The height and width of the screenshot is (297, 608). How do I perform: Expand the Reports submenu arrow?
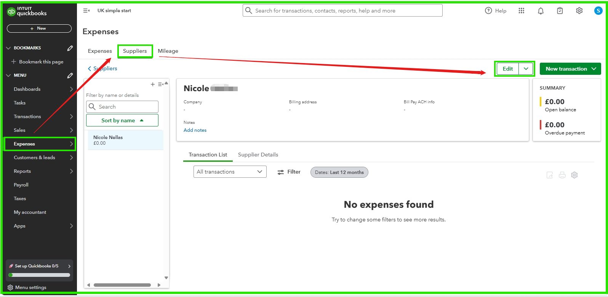71,171
